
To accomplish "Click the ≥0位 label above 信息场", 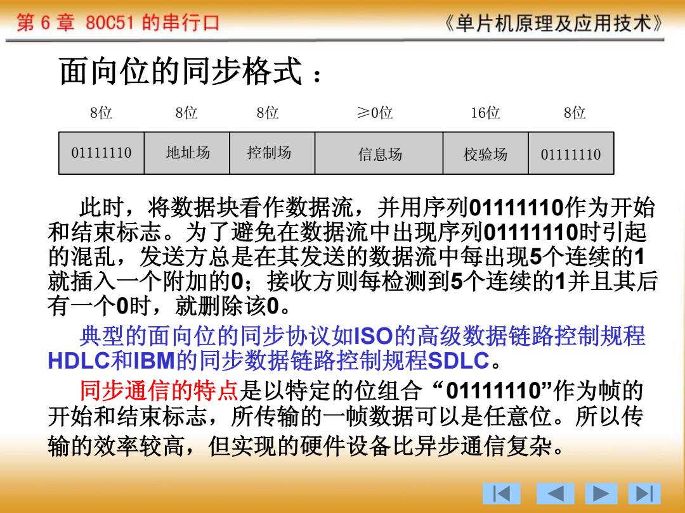I will pyautogui.click(x=375, y=113).
